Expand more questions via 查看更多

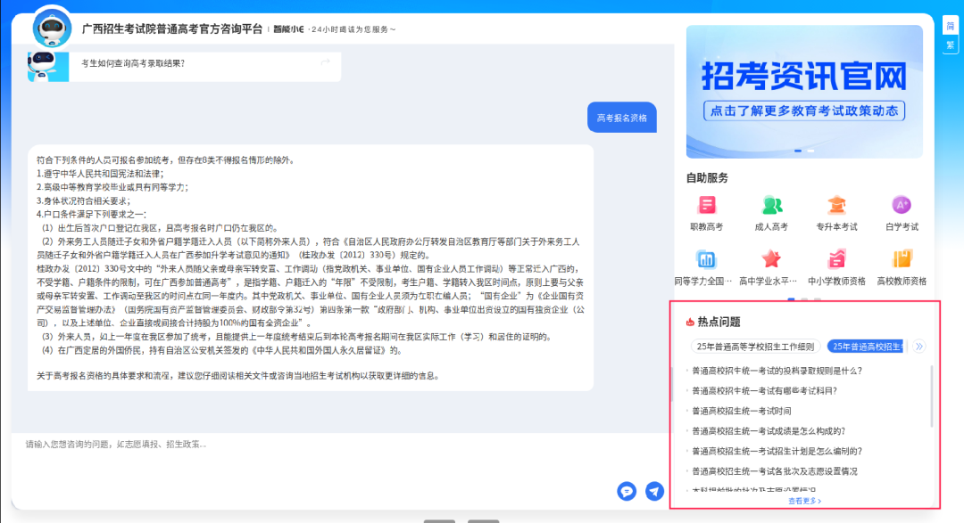(x=804, y=501)
